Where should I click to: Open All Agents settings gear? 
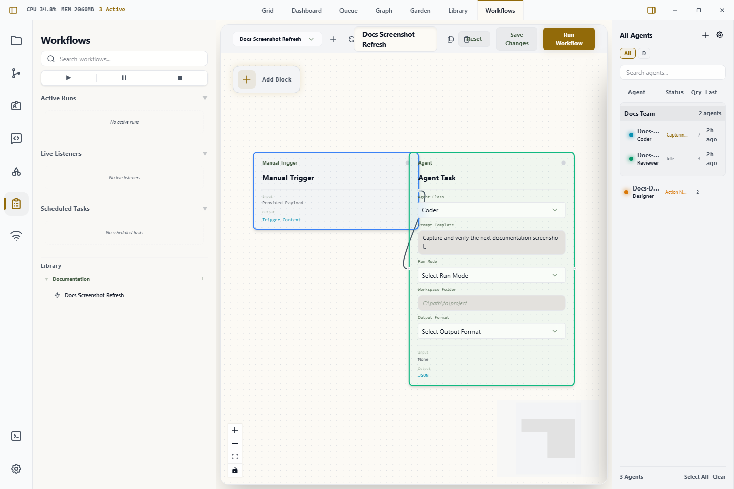pyautogui.click(x=720, y=35)
